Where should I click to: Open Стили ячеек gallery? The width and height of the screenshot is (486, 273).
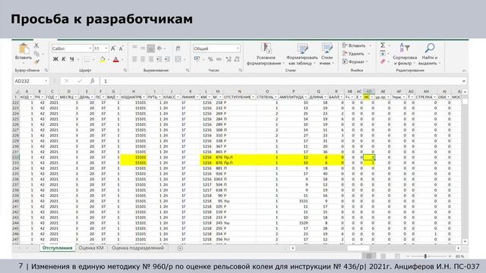327,54
